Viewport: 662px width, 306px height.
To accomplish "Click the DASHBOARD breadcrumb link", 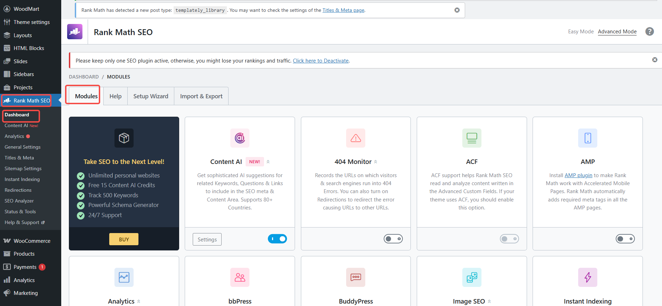I will [x=84, y=77].
